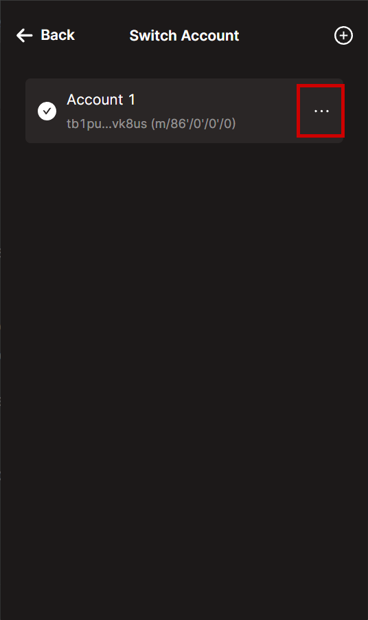
Task: Tap the circled plus icon in header
Action: pyautogui.click(x=343, y=36)
